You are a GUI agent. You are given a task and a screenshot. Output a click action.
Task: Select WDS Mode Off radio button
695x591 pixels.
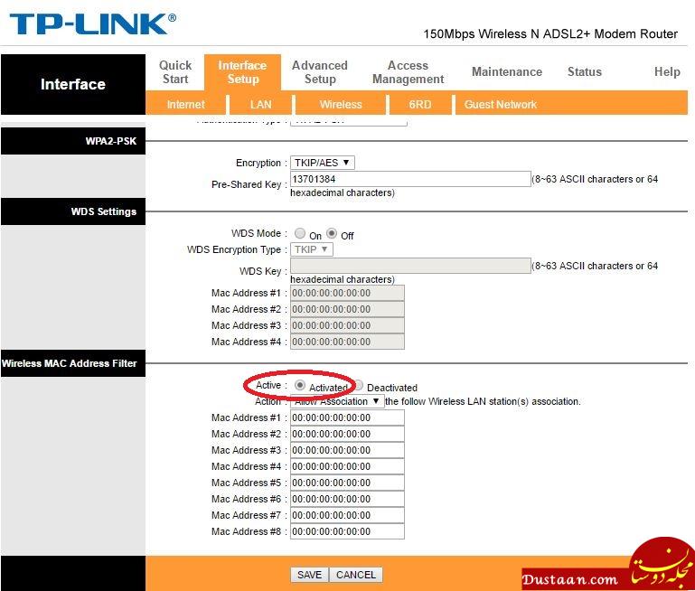332,234
